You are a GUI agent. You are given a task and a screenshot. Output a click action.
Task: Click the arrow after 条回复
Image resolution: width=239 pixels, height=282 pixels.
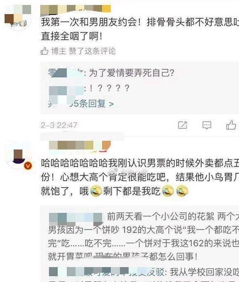(111, 104)
